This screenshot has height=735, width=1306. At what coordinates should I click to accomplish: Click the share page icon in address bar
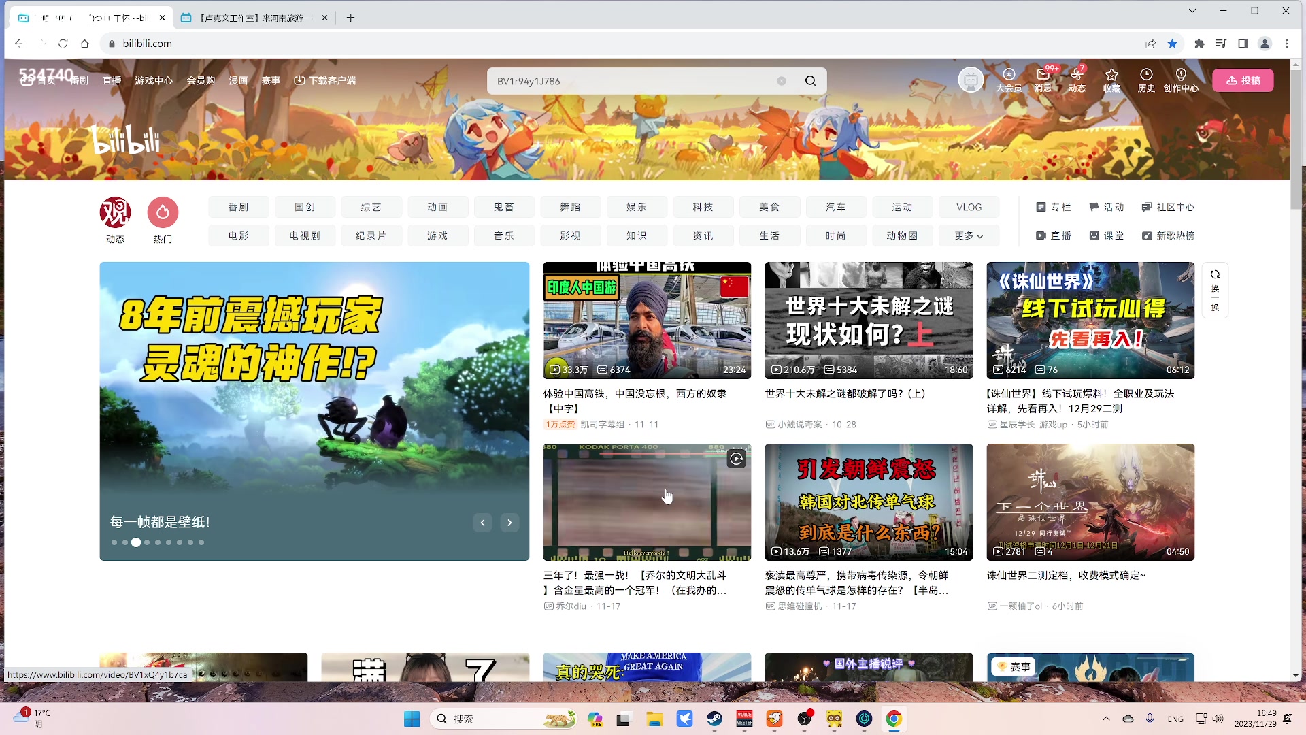pos(1150,44)
